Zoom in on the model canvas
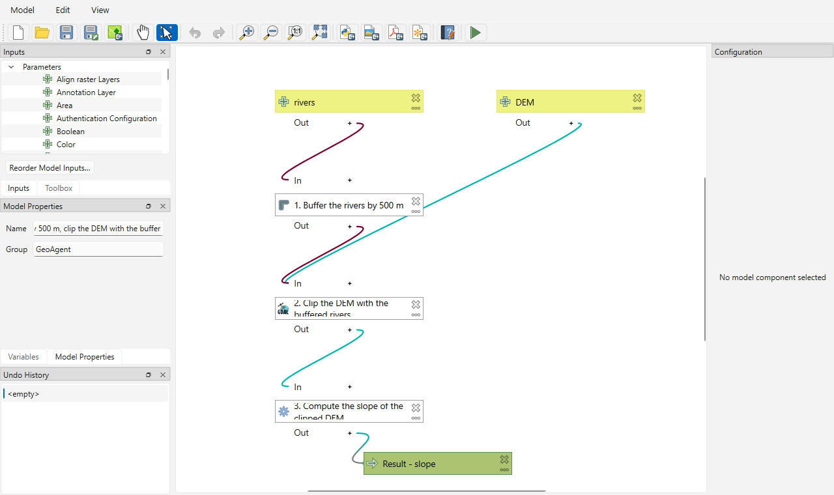The width and height of the screenshot is (834, 495). 247,33
